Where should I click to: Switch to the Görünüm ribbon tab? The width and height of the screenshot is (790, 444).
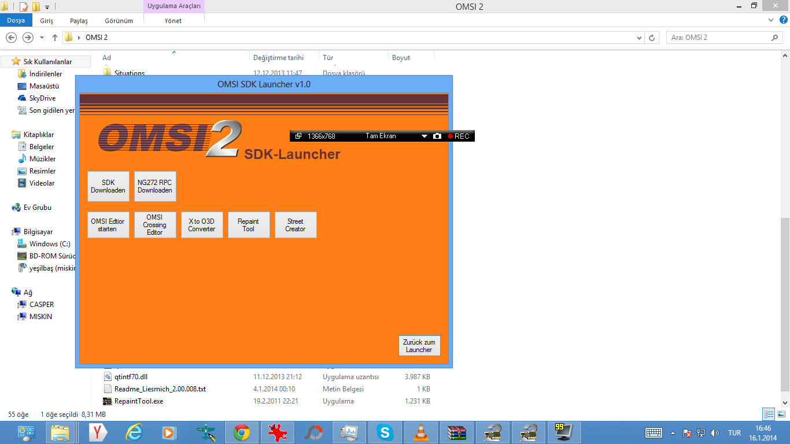tap(119, 20)
